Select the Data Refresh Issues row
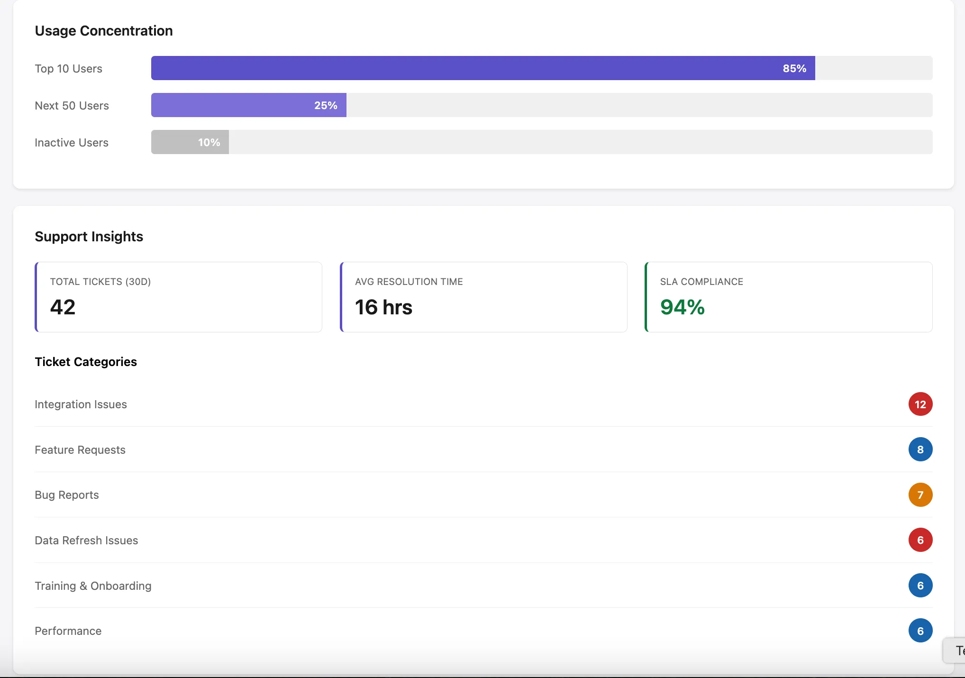This screenshot has height=678, width=965. [x=86, y=541]
